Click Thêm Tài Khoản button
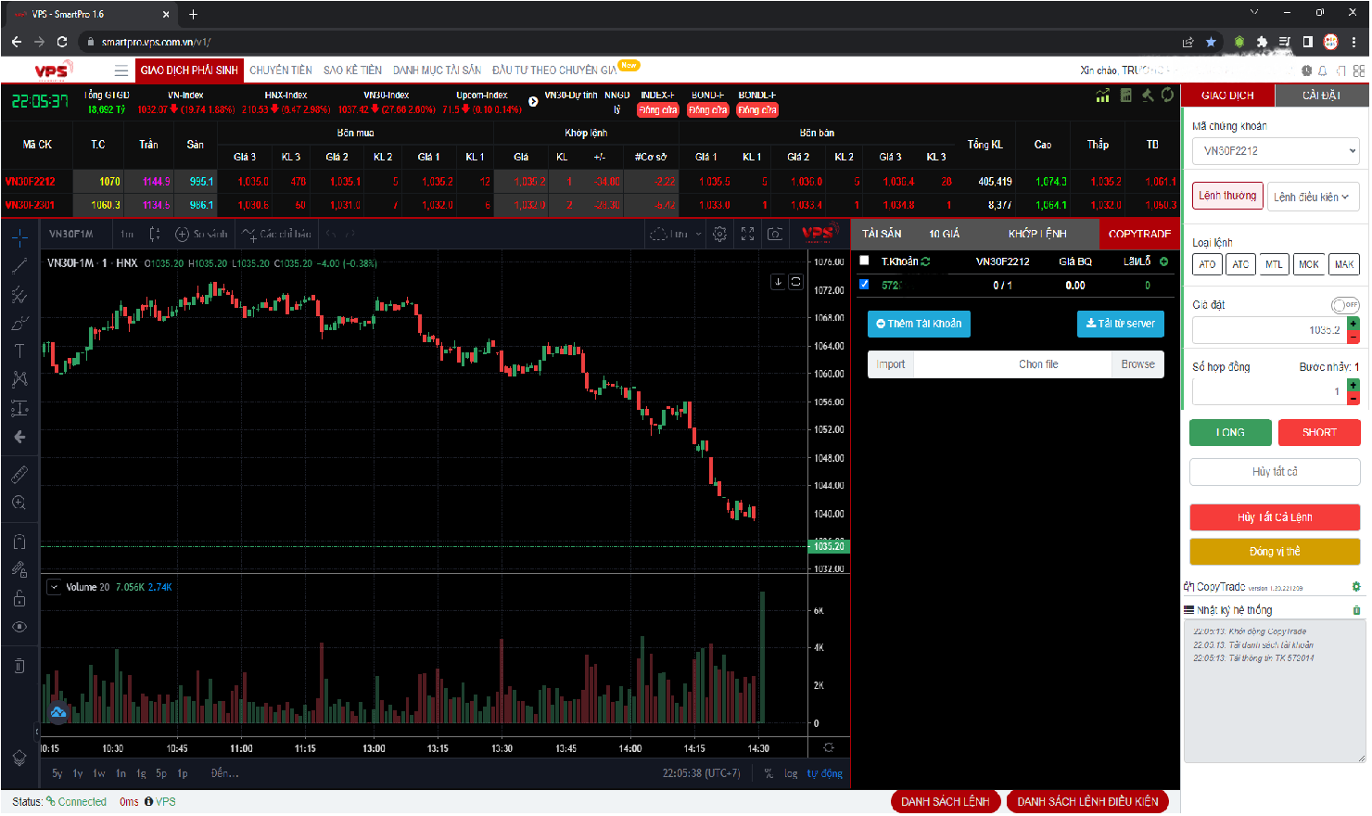Image resolution: width=1372 pixels, height=816 pixels. coord(919,324)
